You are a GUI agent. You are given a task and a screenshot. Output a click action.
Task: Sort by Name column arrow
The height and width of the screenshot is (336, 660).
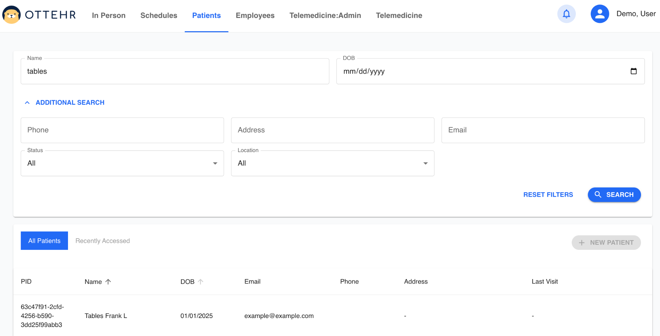click(x=108, y=282)
